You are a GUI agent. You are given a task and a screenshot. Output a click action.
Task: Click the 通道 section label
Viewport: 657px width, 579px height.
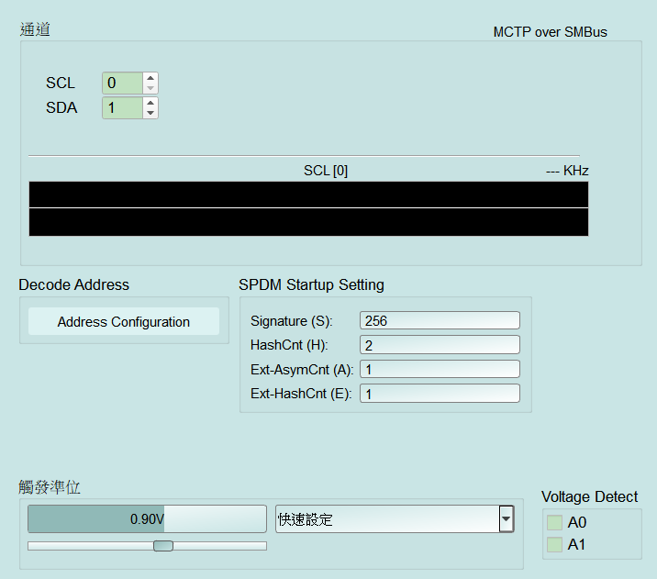[35, 29]
